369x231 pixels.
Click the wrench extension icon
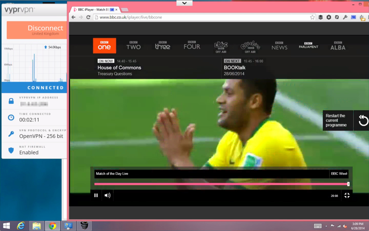click(345, 17)
